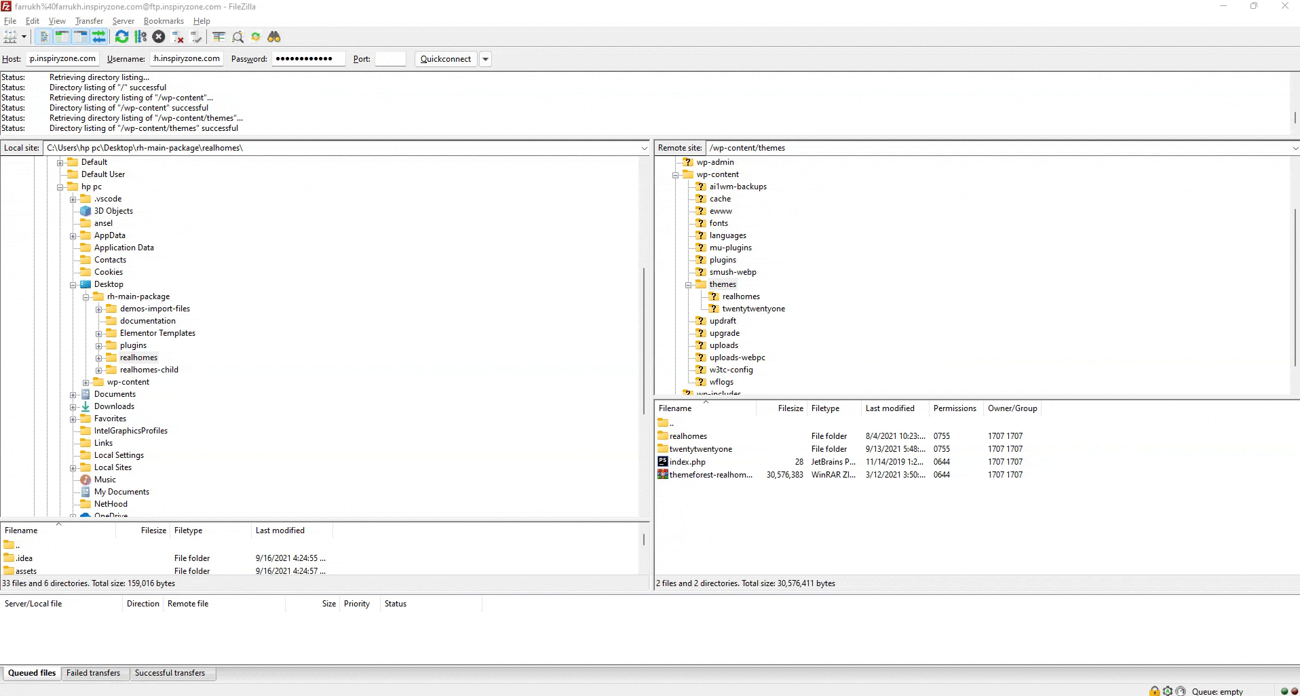Collapse the remote themes folder
Viewport: 1300px width, 696px height.
click(688, 285)
